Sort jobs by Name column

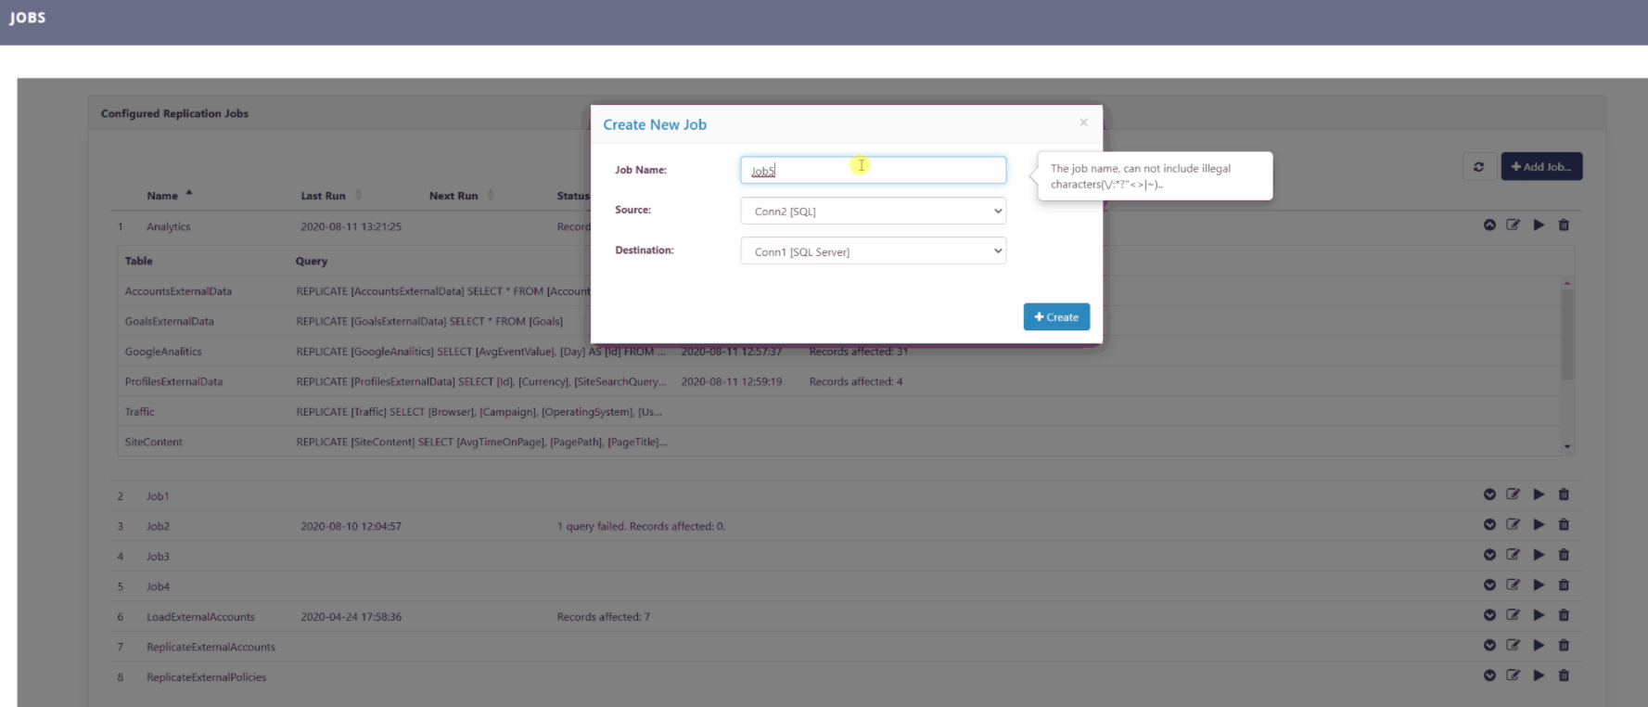(163, 196)
